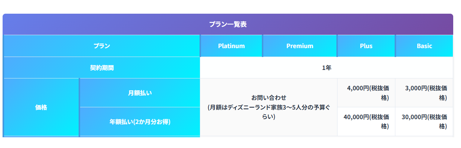This screenshot has width=461, height=148.
Task: Select the Plus monthly 4,000円 price cell
Action: point(366,93)
